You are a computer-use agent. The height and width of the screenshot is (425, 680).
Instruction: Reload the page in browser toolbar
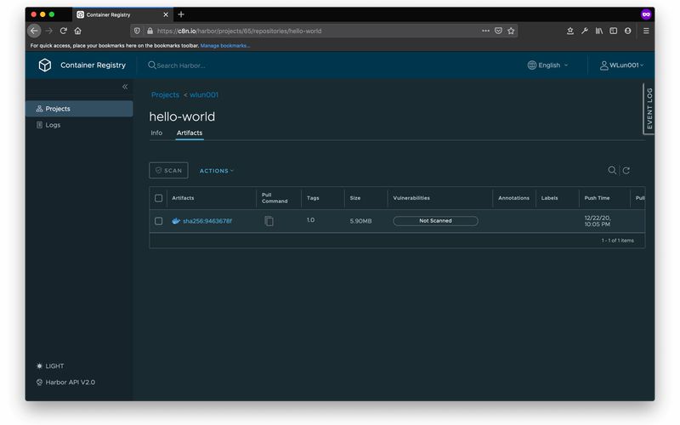(x=63, y=31)
